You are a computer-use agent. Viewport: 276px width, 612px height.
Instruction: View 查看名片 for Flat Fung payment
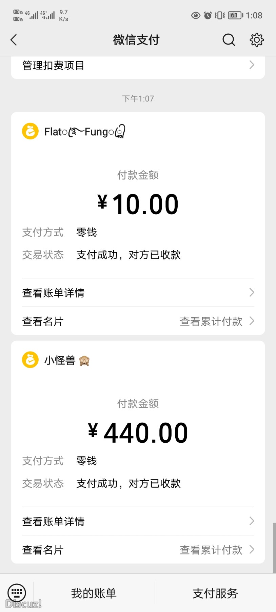(x=43, y=321)
